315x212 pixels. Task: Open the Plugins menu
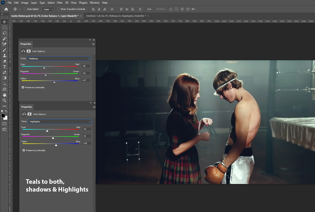(x=83, y=3)
